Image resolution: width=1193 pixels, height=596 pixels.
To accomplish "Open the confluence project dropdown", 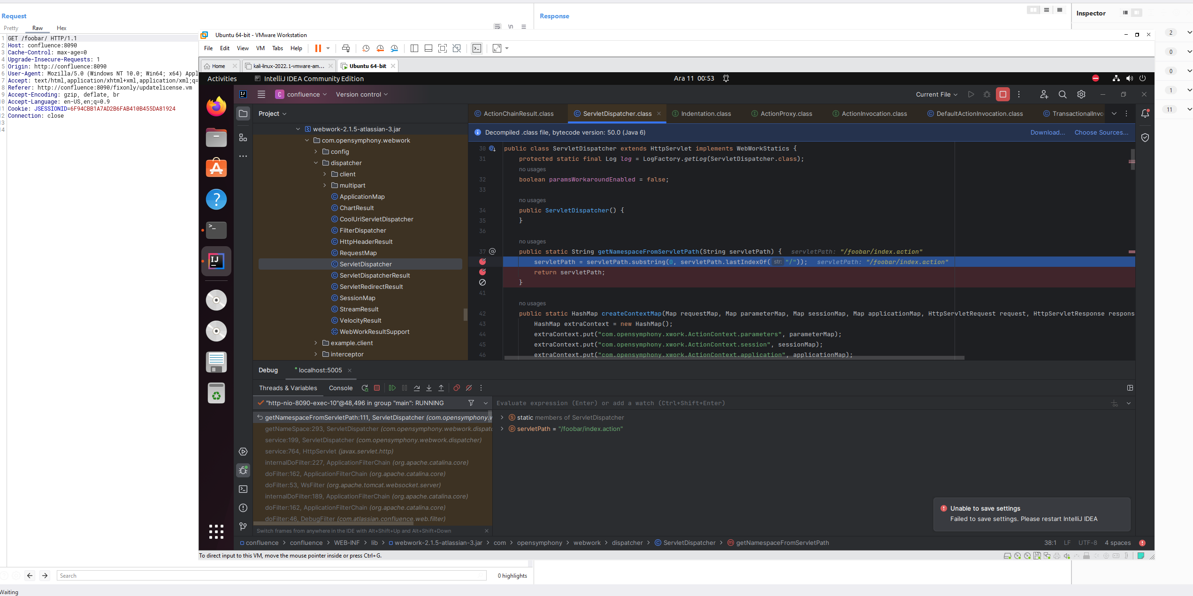I will [301, 94].
